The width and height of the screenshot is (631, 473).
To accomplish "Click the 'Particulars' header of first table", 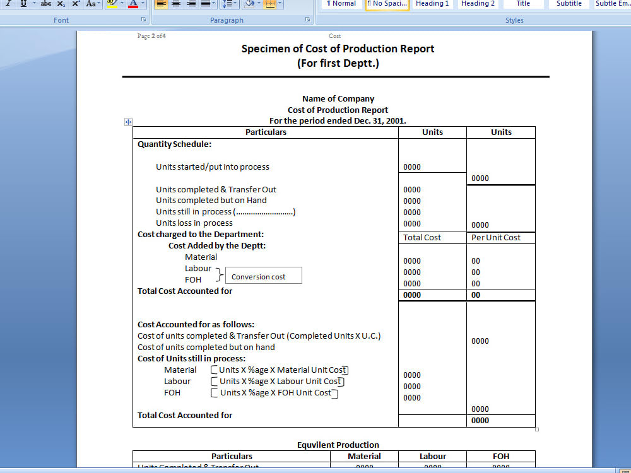I will (x=266, y=132).
